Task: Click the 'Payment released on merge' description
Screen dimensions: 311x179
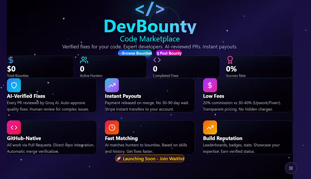Action: coord(147,106)
